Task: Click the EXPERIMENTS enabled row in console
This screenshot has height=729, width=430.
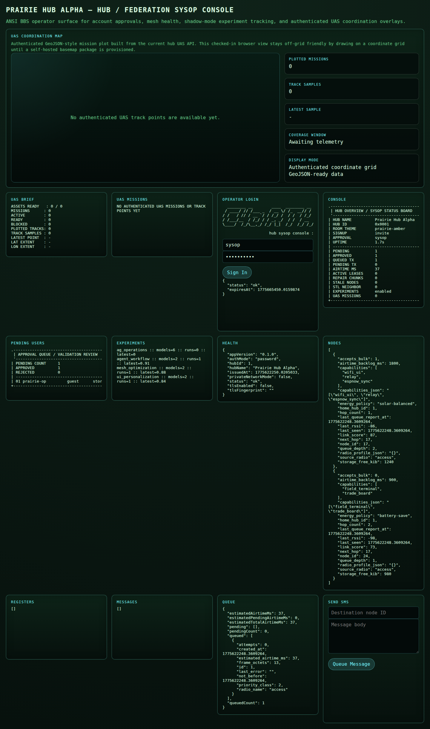Action: point(360,291)
